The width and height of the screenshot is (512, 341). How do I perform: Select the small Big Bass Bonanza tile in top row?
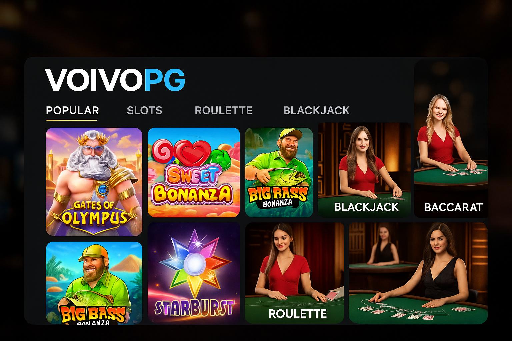coord(279,172)
